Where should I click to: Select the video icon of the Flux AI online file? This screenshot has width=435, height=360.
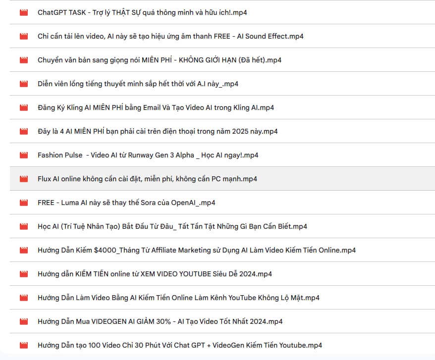point(24,179)
